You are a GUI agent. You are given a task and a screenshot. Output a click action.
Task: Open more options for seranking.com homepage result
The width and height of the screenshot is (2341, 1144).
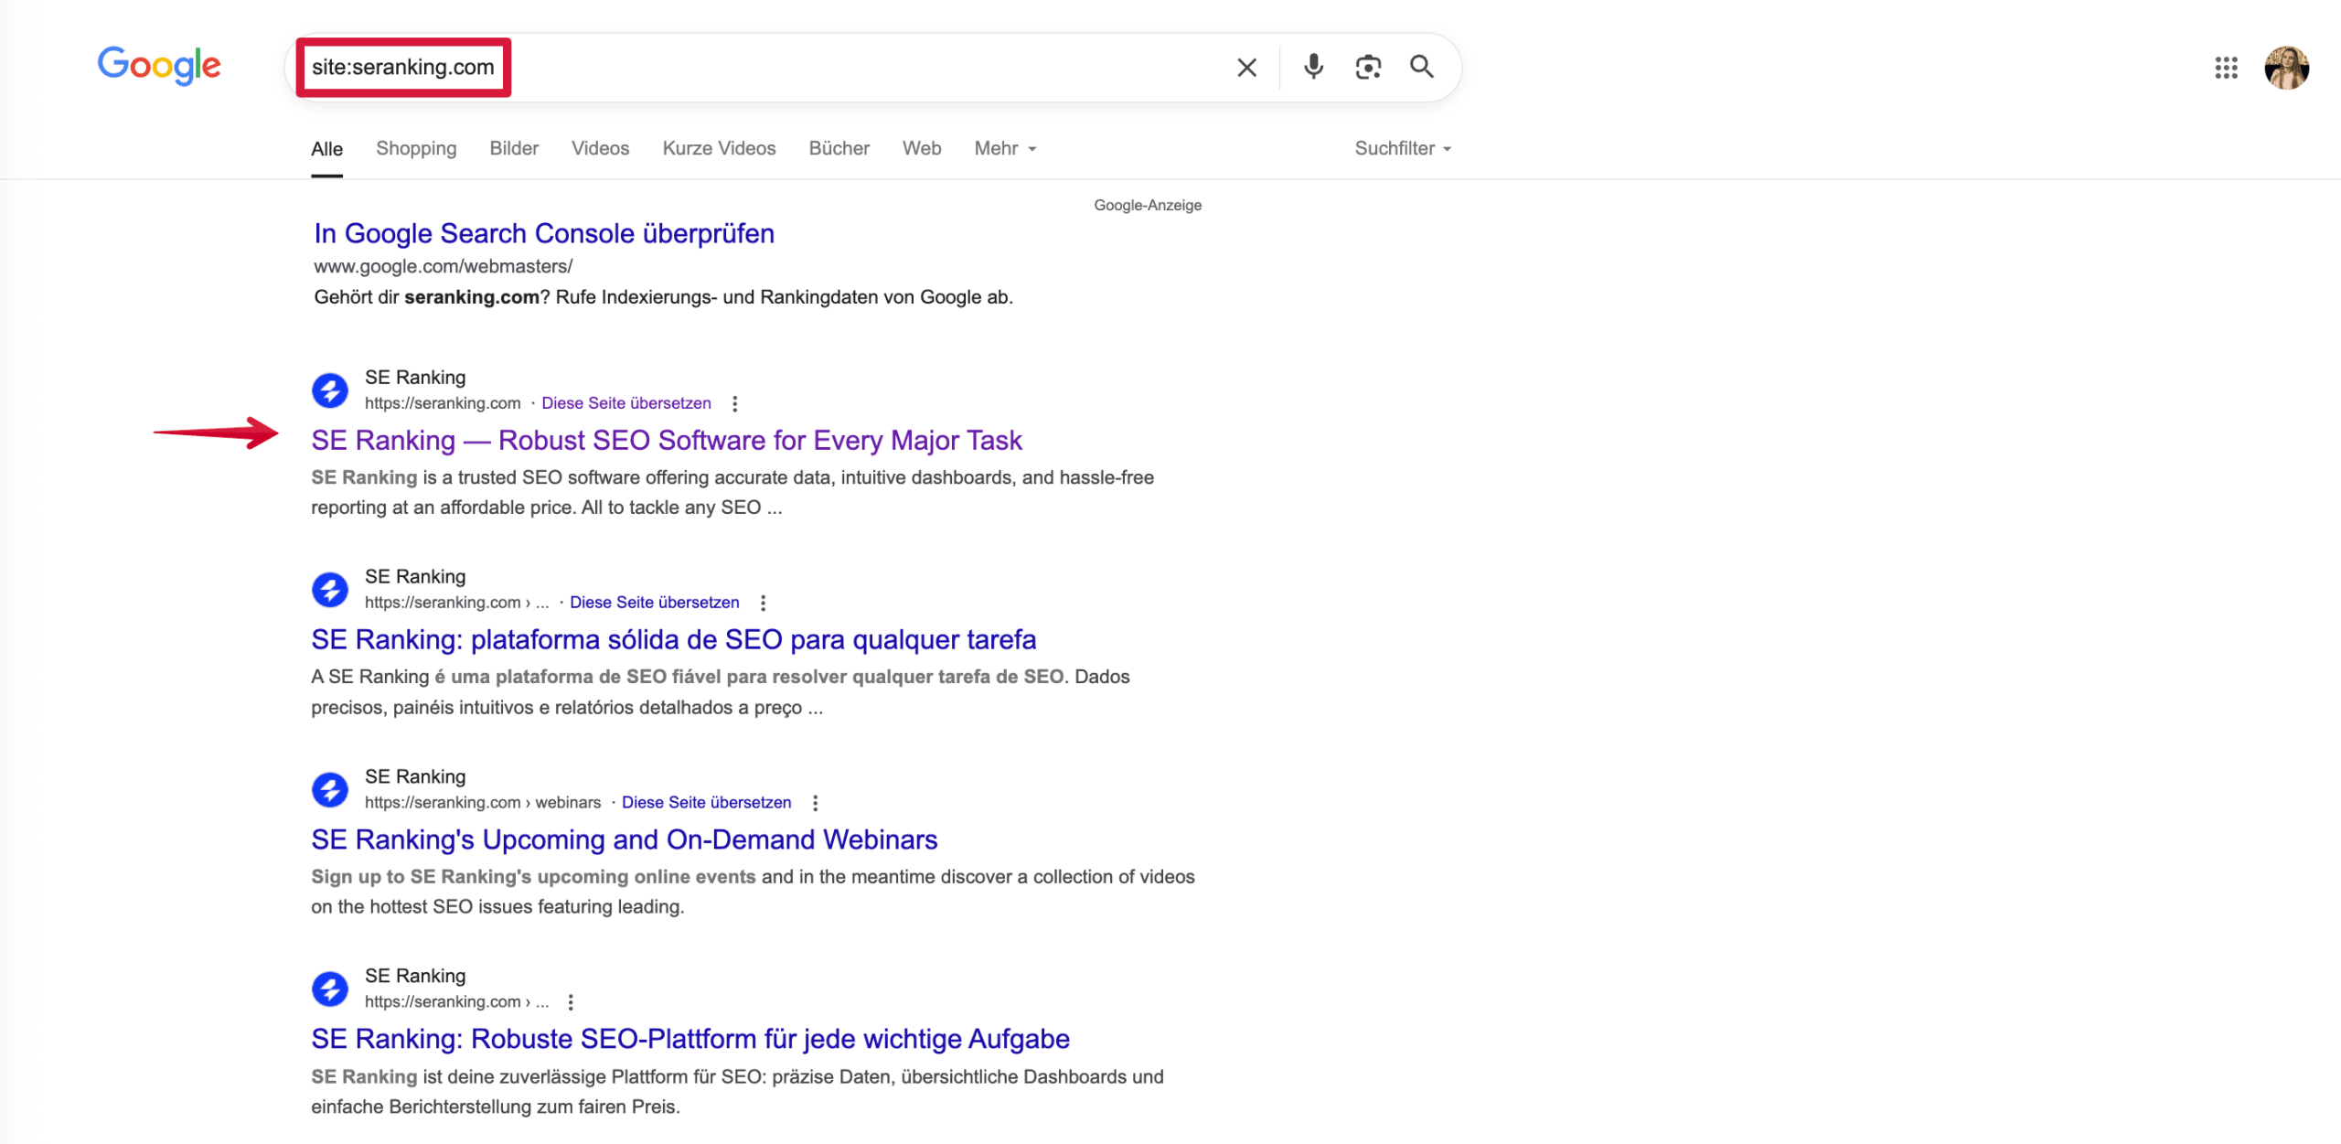(734, 403)
